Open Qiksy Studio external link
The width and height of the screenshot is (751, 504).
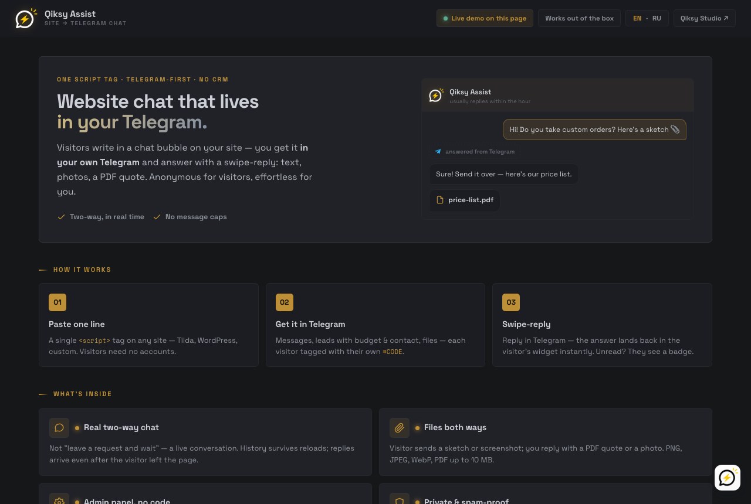point(705,18)
